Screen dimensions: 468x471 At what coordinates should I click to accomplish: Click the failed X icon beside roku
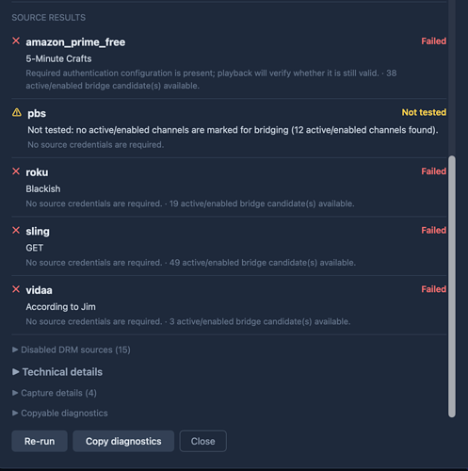tap(16, 171)
